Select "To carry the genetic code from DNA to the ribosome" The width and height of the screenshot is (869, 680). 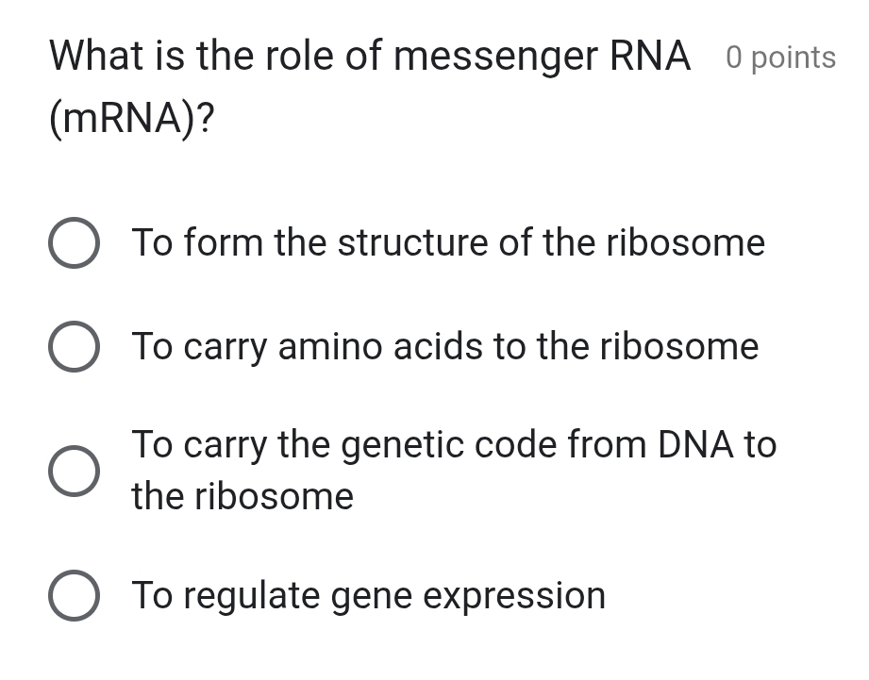click(x=74, y=471)
